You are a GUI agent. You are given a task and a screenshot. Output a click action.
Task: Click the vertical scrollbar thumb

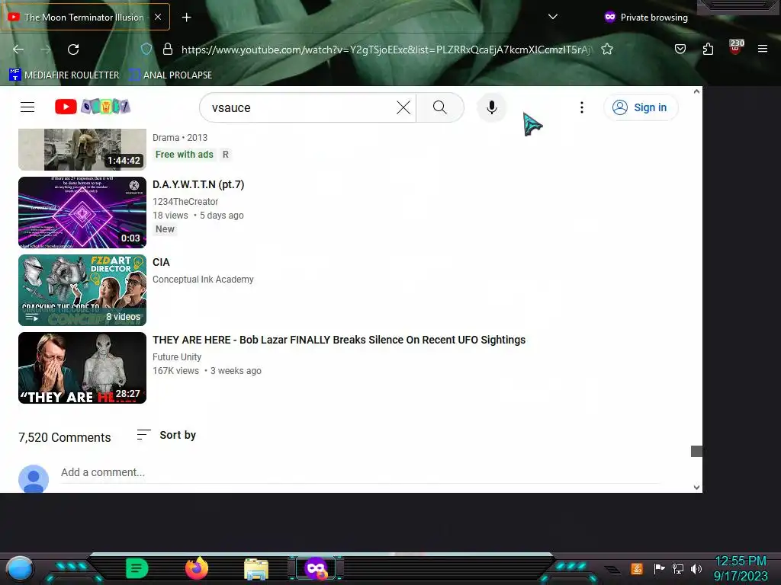pyautogui.click(x=696, y=451)
